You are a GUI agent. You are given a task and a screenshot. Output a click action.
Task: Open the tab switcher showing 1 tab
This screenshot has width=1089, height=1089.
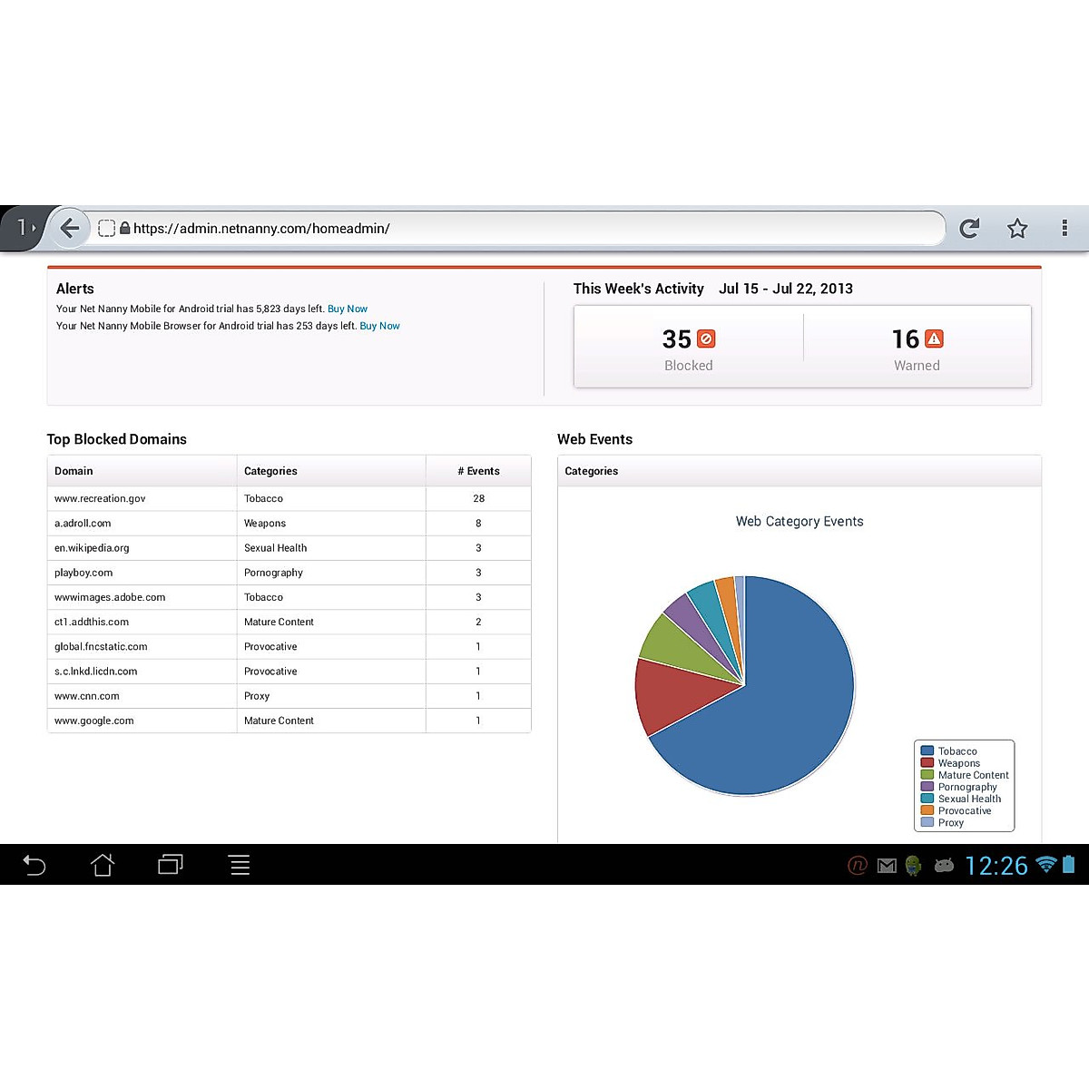pos(25,229)
